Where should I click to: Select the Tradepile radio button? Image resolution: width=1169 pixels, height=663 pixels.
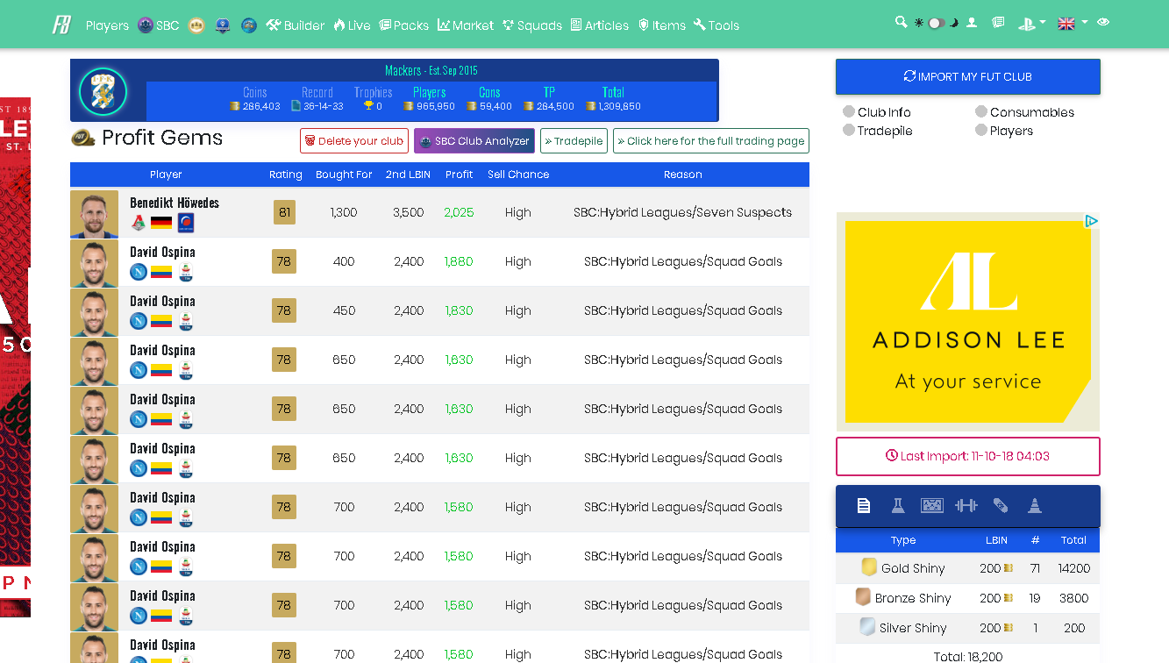coord(849,131)
